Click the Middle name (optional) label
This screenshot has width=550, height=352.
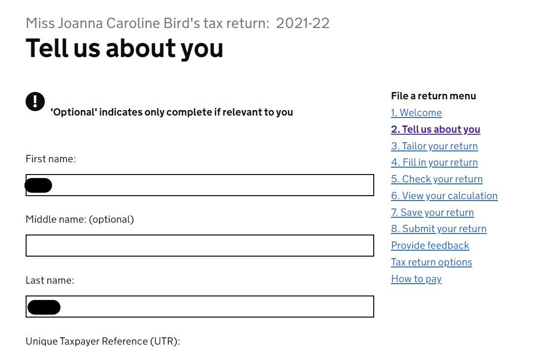(80, 220)
